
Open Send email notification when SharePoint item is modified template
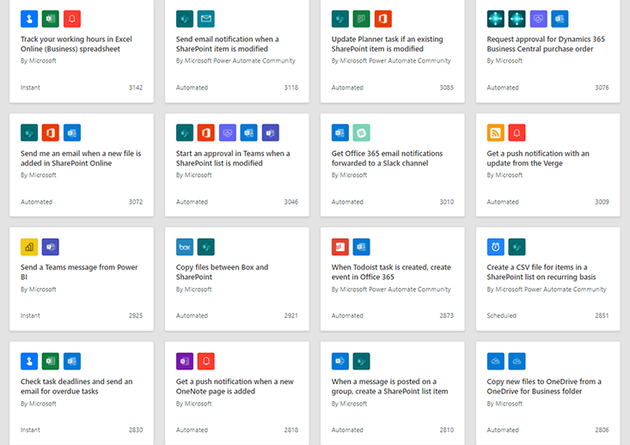[x=228, y=44]
